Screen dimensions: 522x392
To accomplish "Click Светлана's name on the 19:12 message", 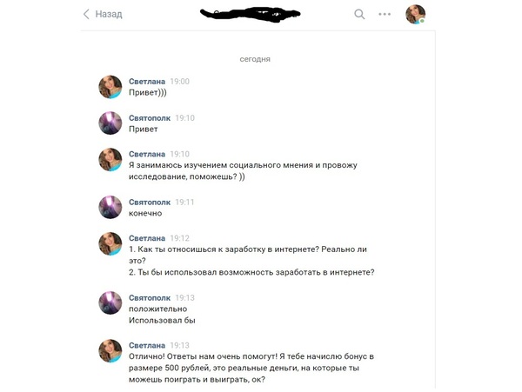I will pos(147,238).
